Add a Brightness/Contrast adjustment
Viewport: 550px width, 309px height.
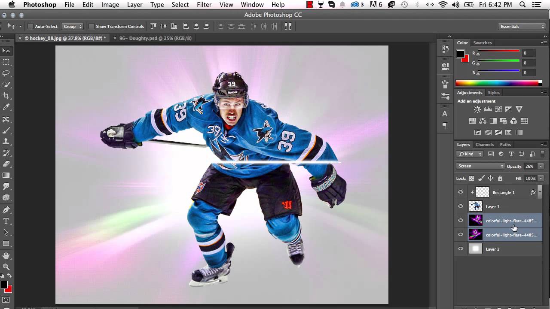click(x=477, y=109)
